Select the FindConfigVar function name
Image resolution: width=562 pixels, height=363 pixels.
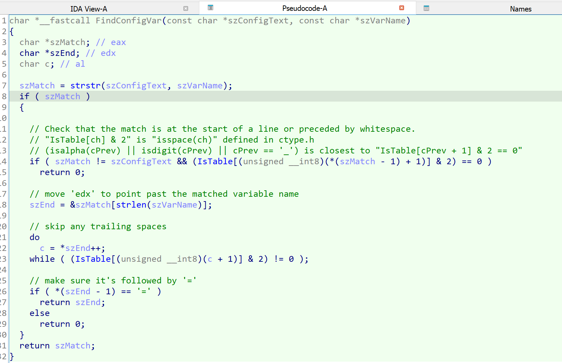pyautogui.click(x=128, y=21)
